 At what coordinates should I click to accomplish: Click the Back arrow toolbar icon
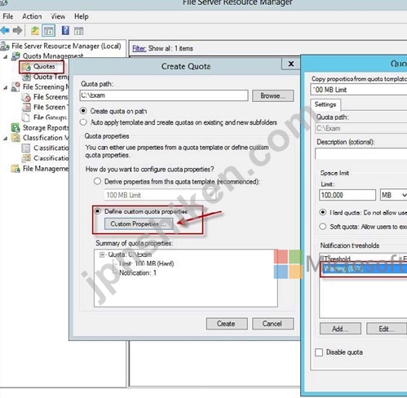click(x=5, y=30)
